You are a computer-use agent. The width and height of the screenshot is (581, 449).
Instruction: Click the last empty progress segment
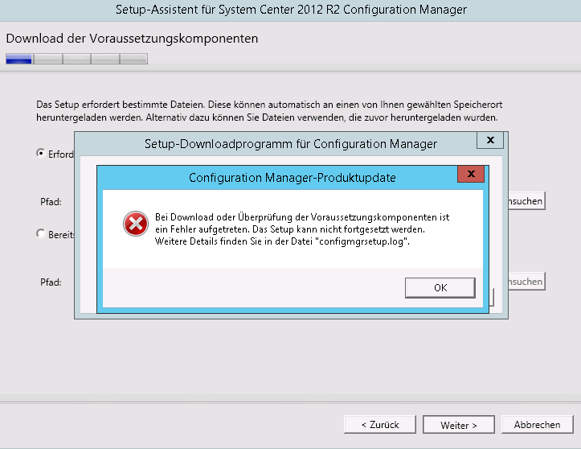[133, 59]
